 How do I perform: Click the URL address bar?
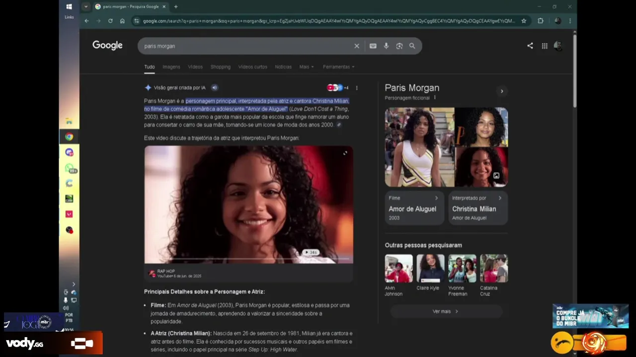click(x=328, y=21)
